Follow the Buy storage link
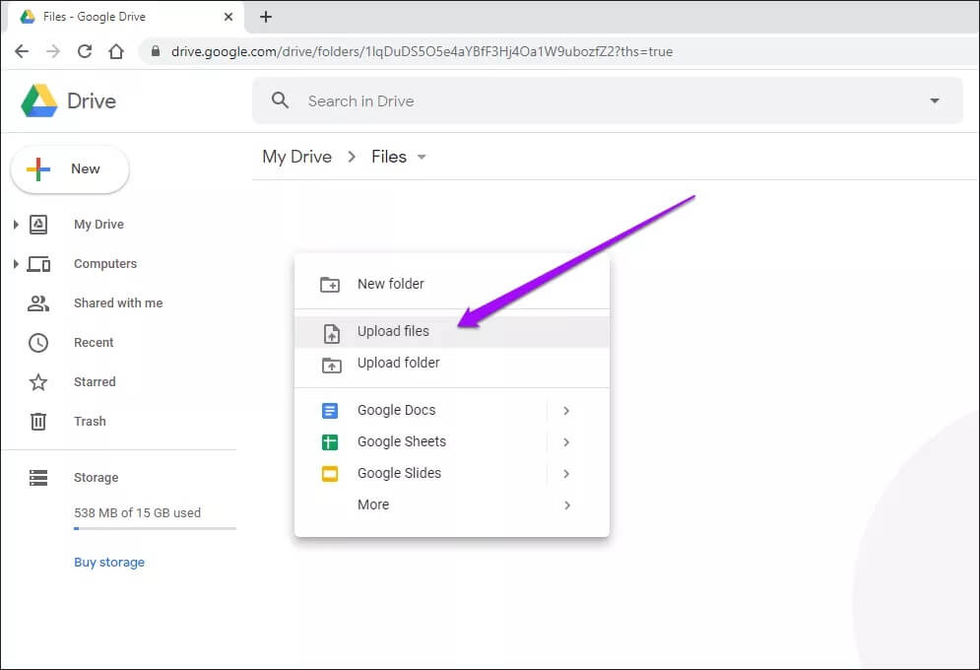The width and height of the screenshot is (980, 670). pos(109,563)
